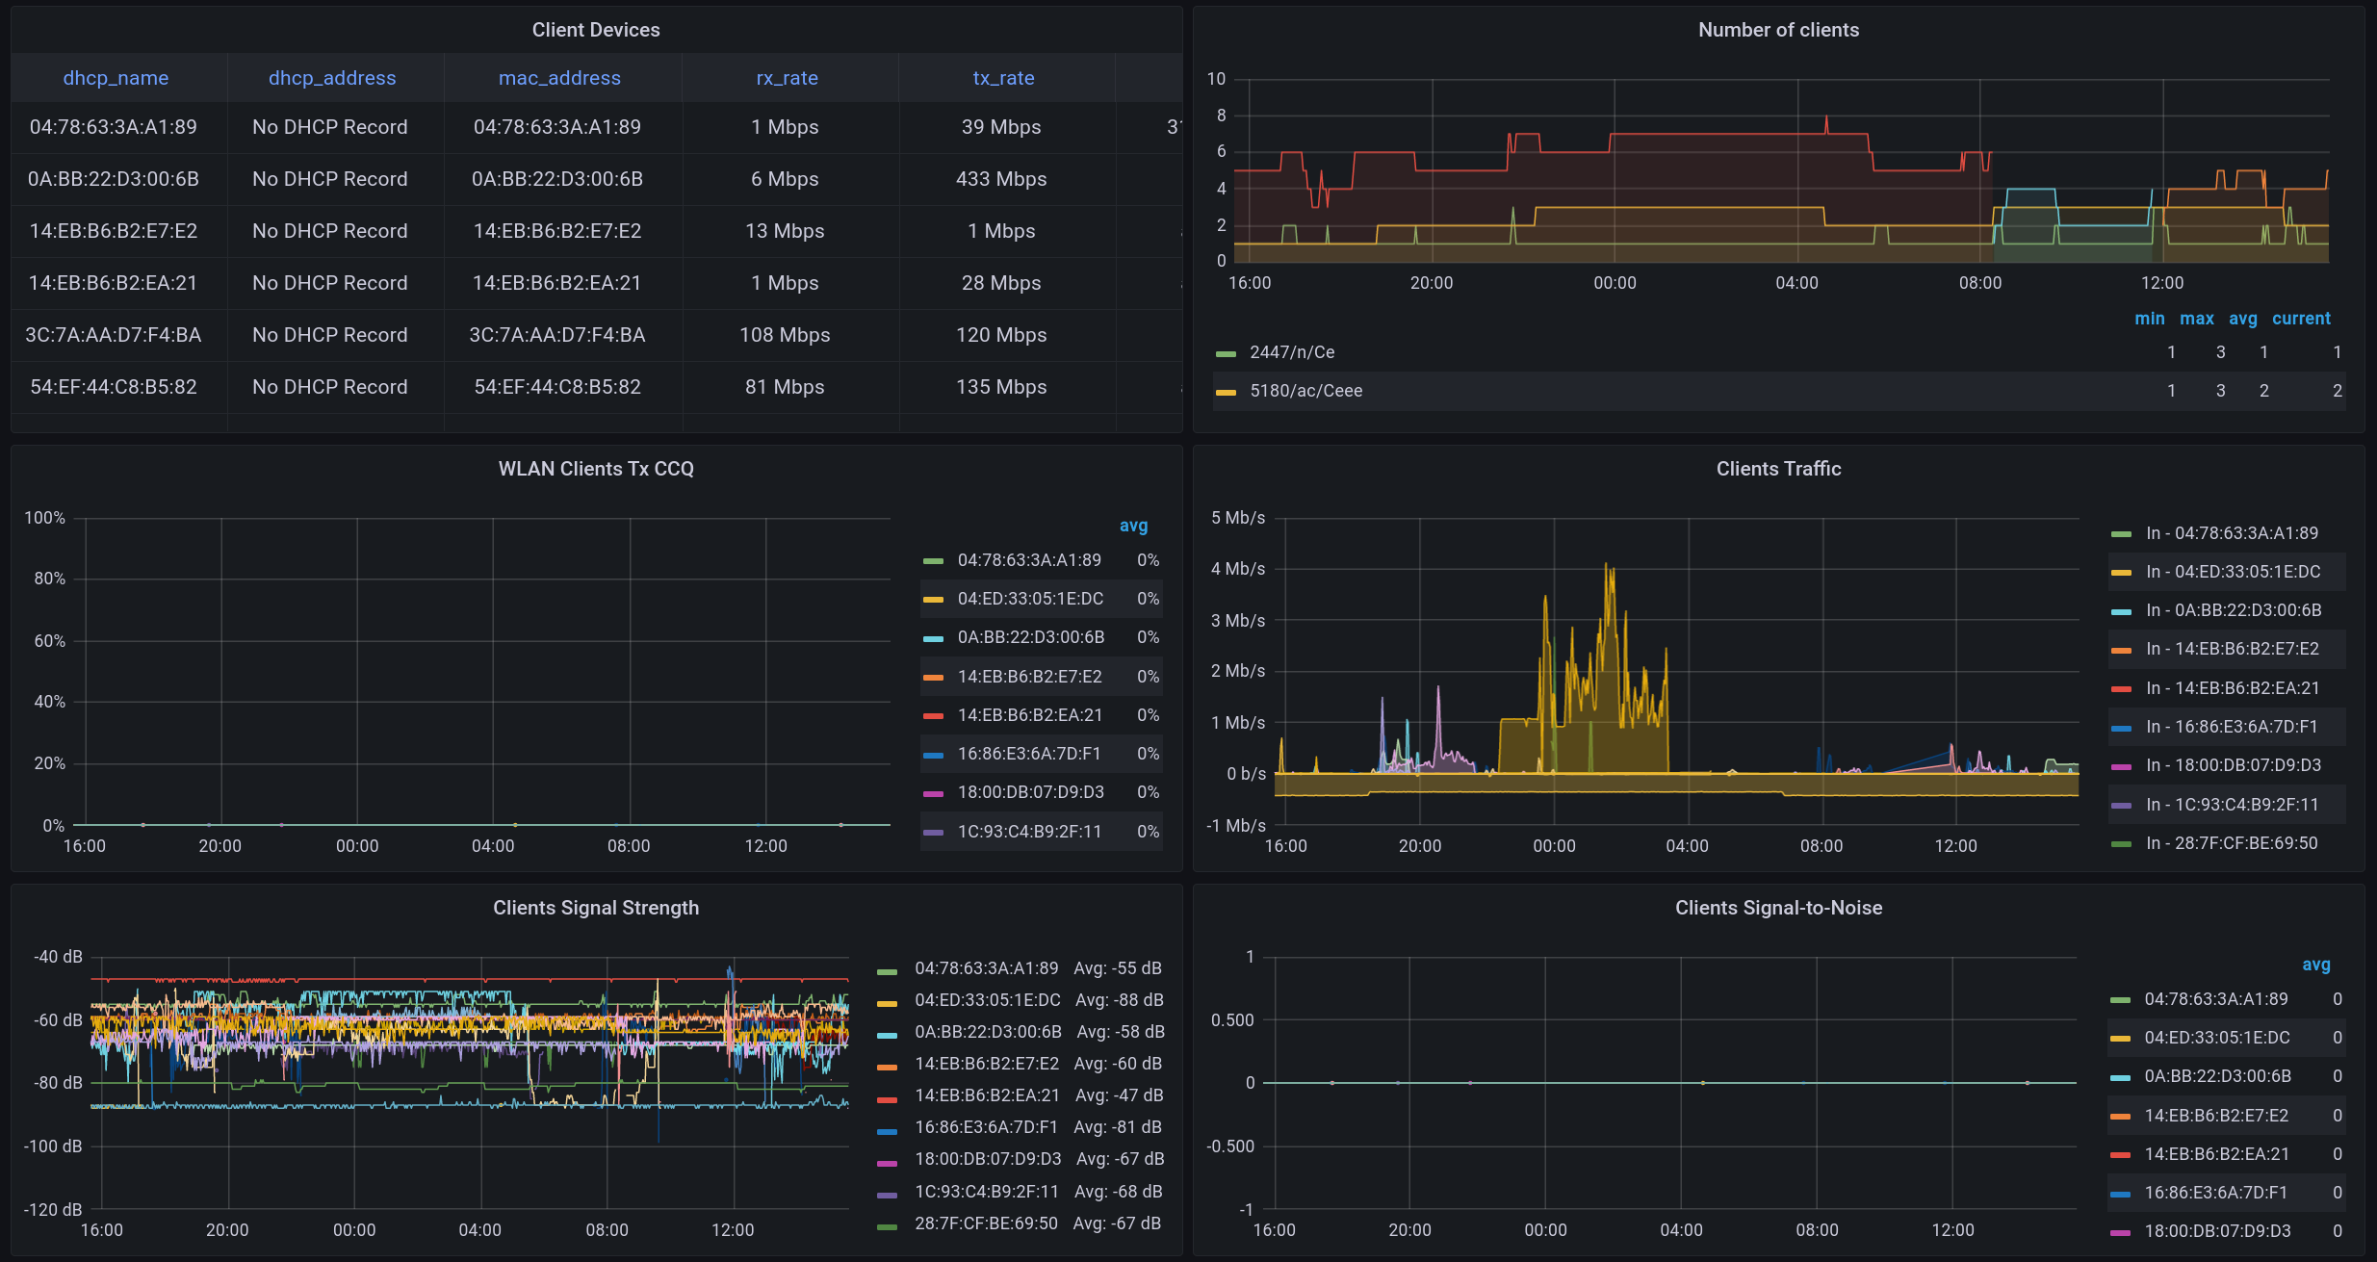Sort Number of clients legend by max
The image size is (2377, 1262).
(x=2196, y=319)
